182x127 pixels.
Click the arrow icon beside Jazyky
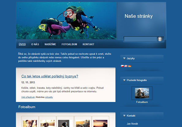coord(124,58)
